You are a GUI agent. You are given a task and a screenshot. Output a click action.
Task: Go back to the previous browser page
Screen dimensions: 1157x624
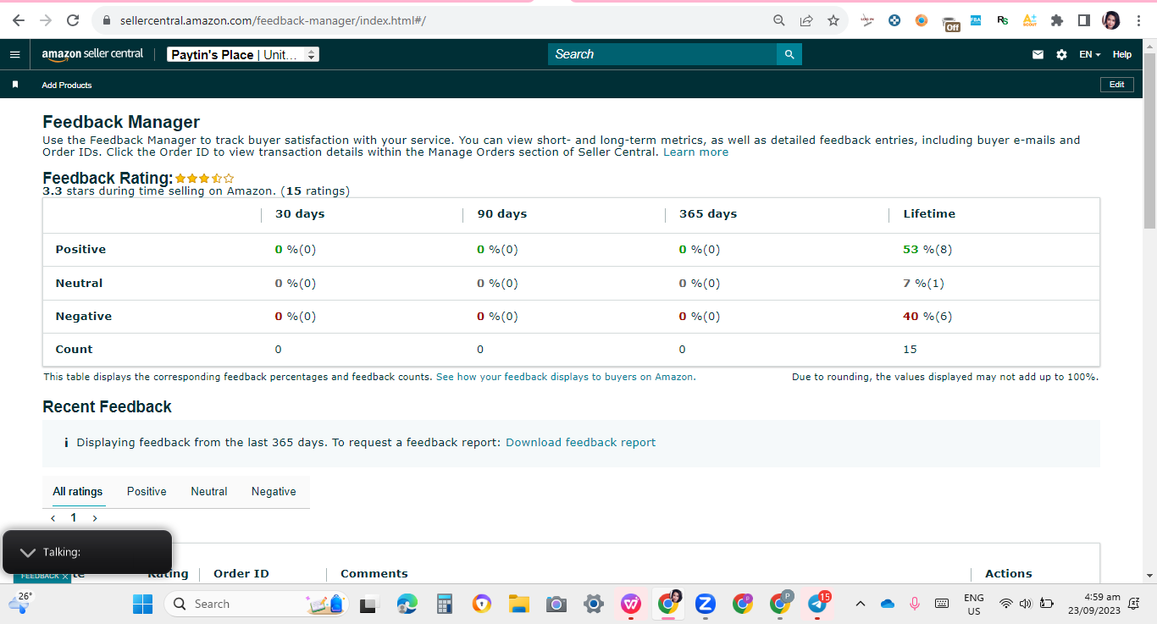[x=19, y=20]
